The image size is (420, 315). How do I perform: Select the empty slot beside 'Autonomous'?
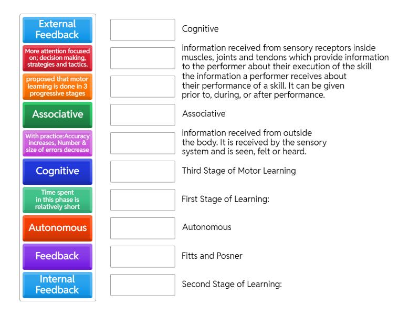pyautogui.click(x=142, y=228)
